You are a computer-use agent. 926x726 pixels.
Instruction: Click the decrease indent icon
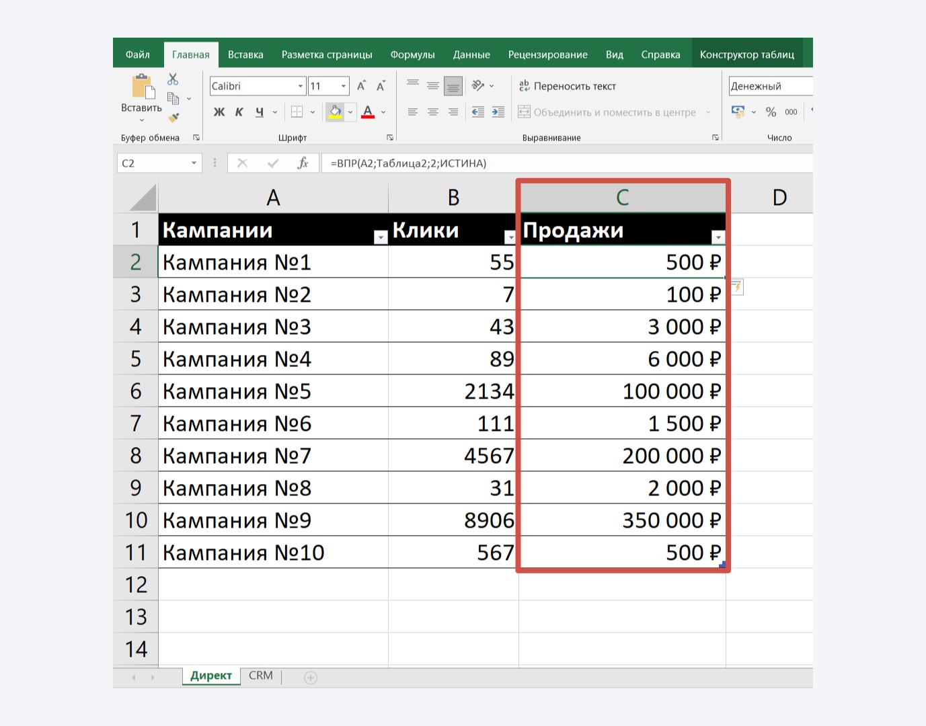[478, 112]
